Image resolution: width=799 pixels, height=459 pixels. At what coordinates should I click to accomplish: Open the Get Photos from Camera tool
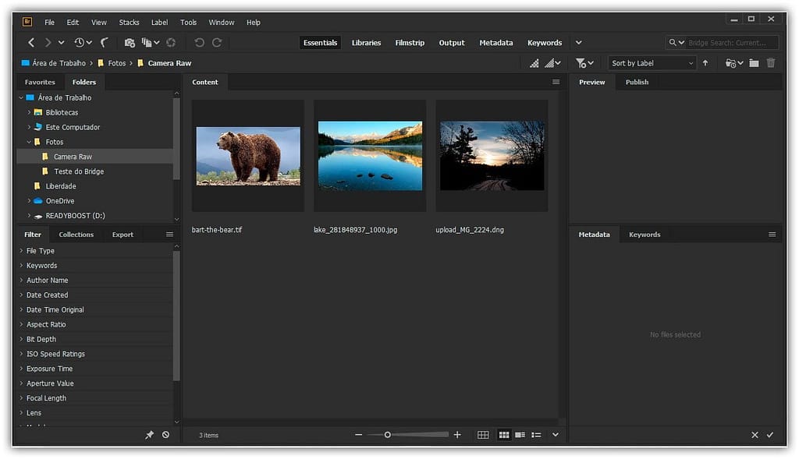pyautogui.click(x=129, y=43)
